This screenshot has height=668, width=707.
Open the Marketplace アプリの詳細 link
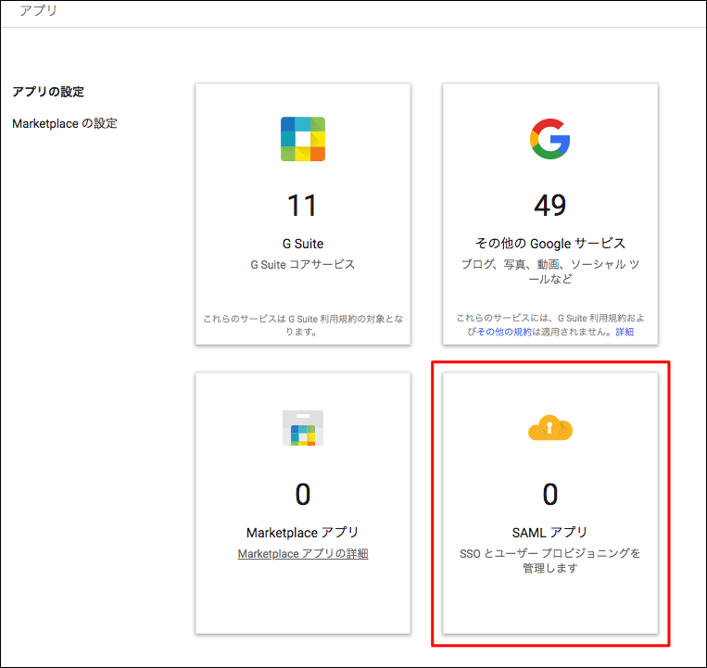point(303,553)
